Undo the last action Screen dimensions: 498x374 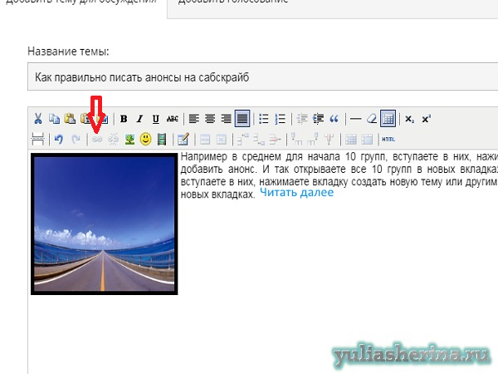[x=58, y=140]
